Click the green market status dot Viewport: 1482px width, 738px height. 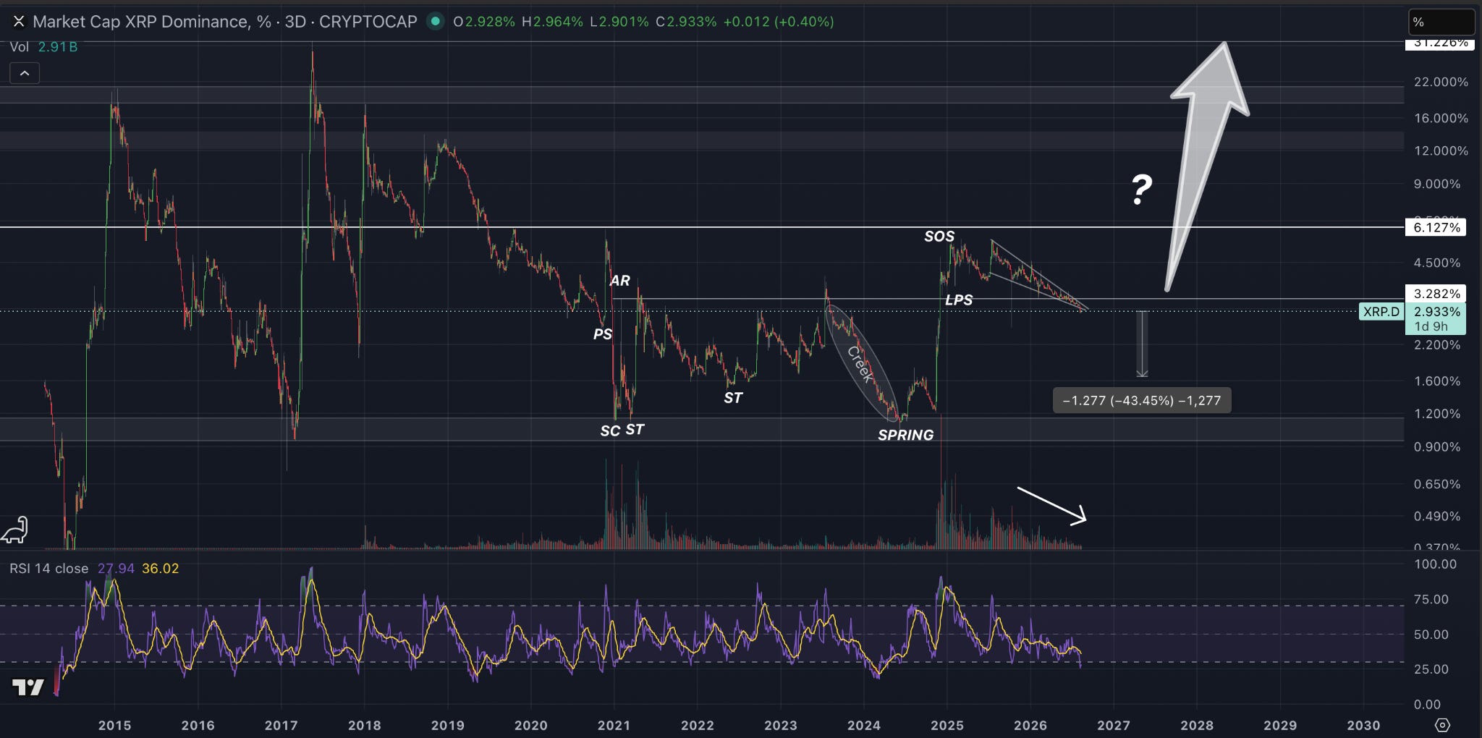point(435,21)
